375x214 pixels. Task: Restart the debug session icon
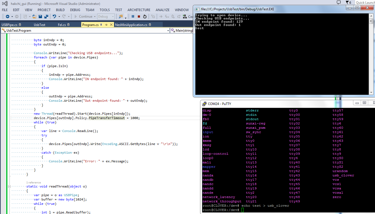click(145, 17)
